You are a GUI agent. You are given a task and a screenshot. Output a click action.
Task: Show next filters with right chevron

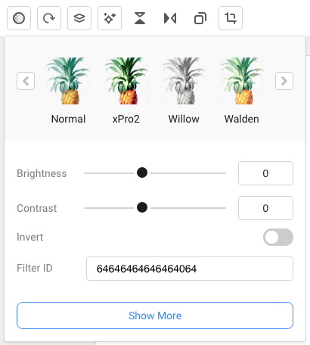pos(284,81)
